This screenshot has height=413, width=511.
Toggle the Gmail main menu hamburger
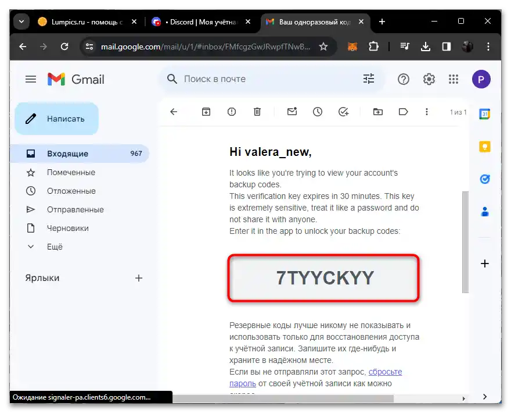coord(31,79)
